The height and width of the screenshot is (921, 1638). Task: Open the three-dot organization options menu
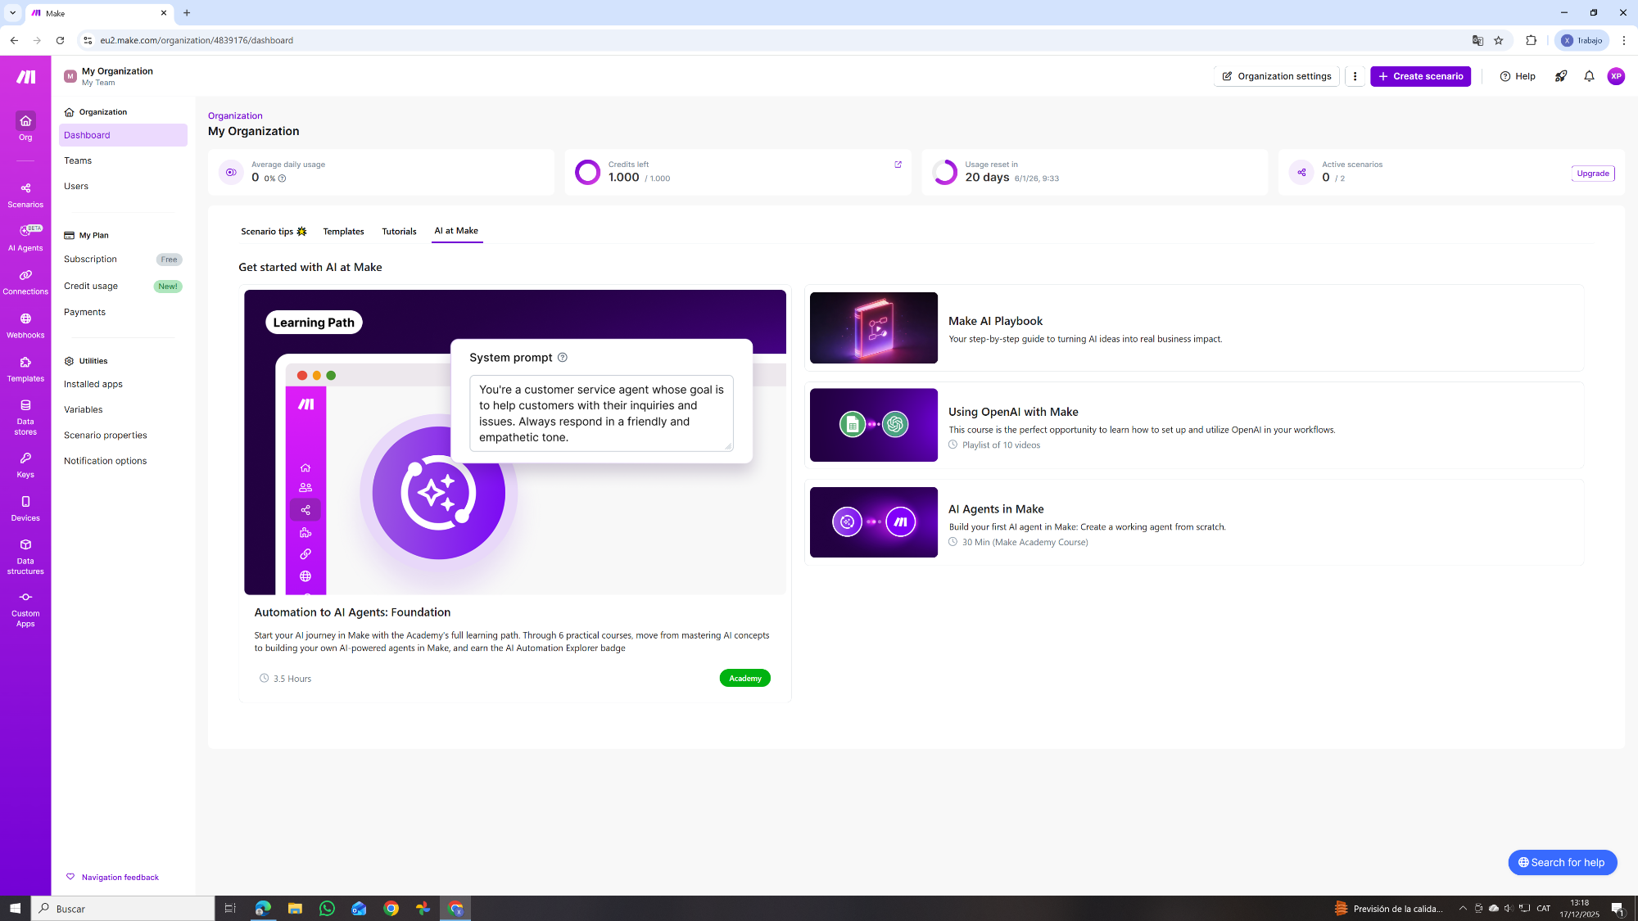pos(1355,76)
